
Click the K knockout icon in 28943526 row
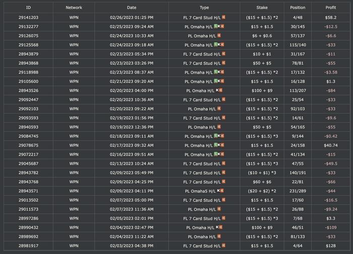[x=217, y=90]
